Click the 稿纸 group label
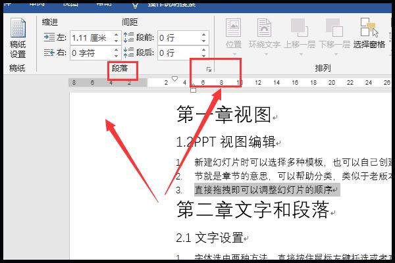The height and width of the screenshot is (263, 395). pos(17,68)
